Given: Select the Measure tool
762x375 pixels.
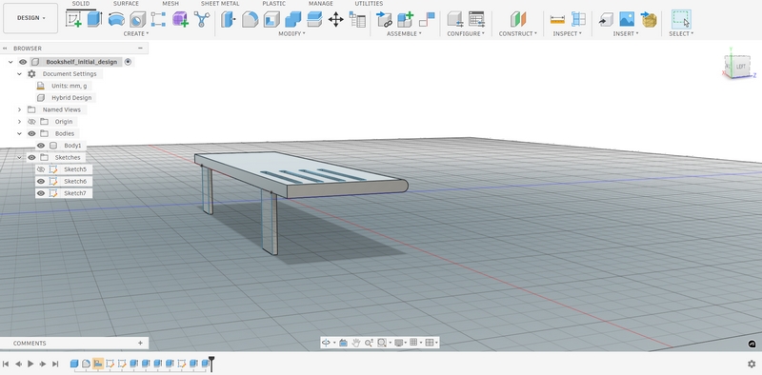Looking at the screenshot, I should click(x=557, y=19).
